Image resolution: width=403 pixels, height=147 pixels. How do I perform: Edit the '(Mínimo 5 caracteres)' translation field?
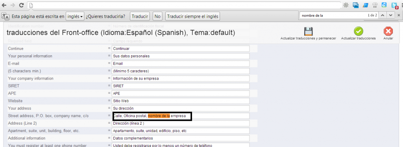pyautogui.click(x=181, y=71)
